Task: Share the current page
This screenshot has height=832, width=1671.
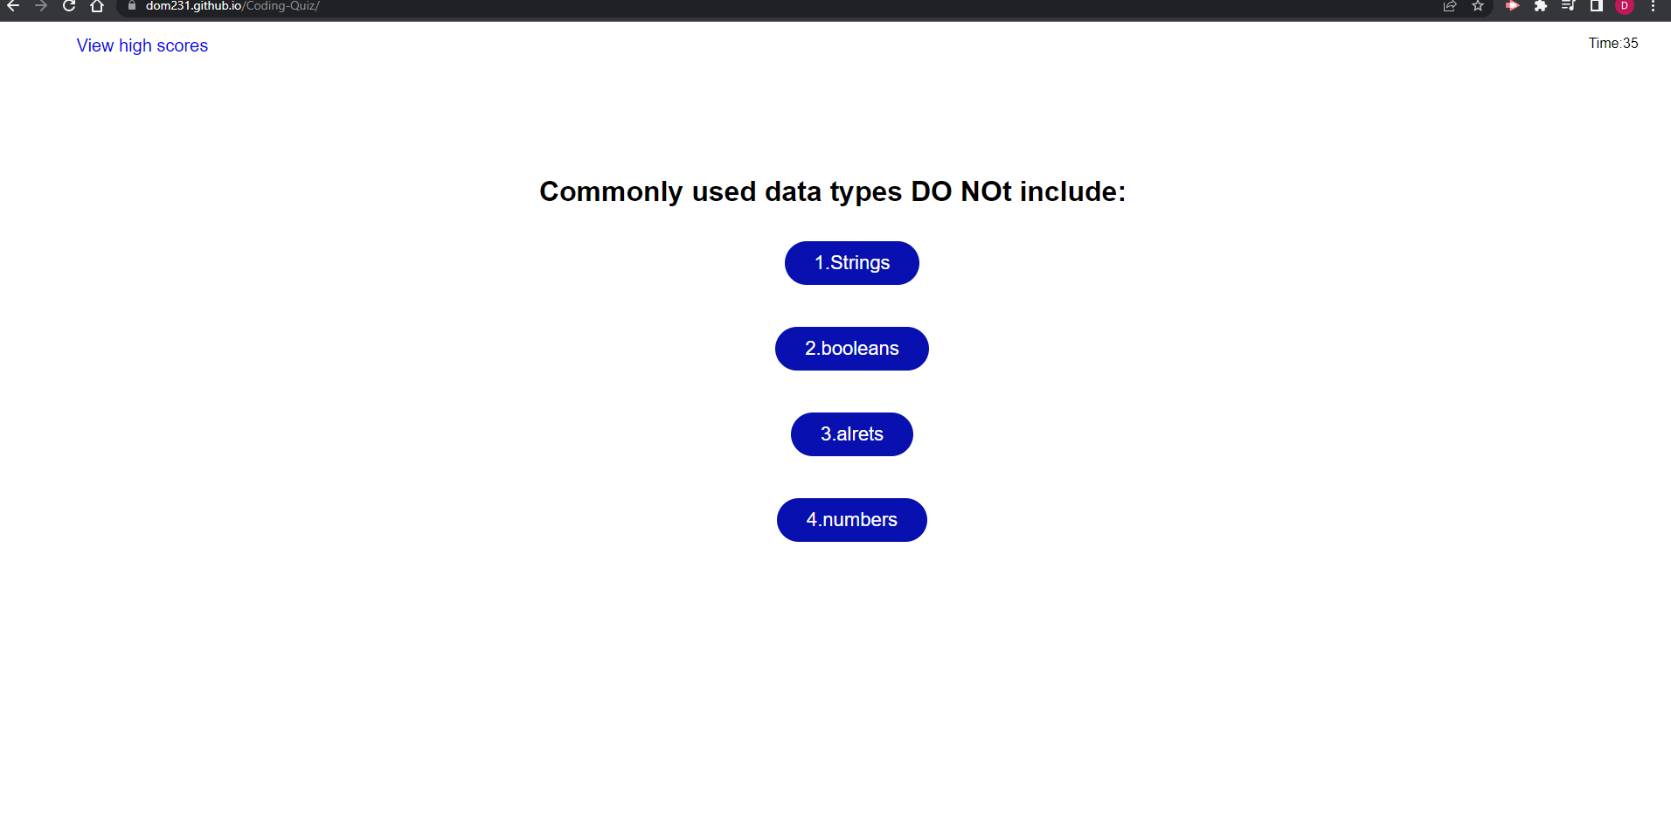Action: [1450, 7]
